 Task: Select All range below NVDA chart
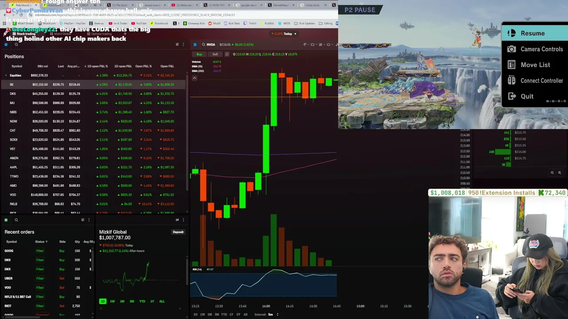[x=245, y=315]
